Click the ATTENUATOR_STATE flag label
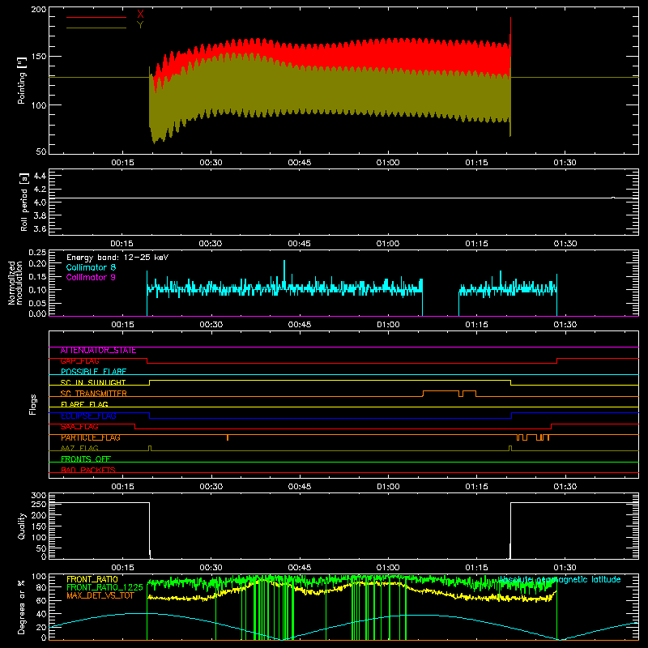Screen dimensions: 648x648 pos(98,351)
